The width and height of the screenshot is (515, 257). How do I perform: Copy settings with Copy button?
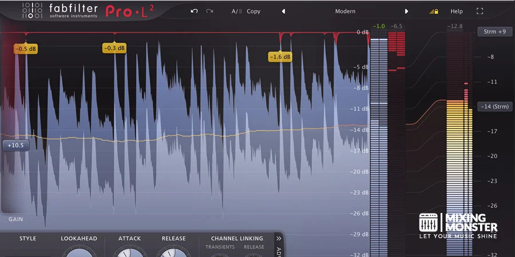(x=253, y=11)
